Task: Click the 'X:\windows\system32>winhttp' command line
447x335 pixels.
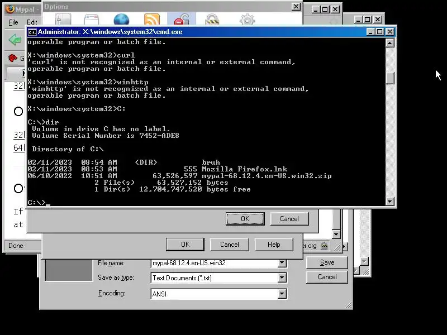Action: pyautogui.click(x=88, y=82)
